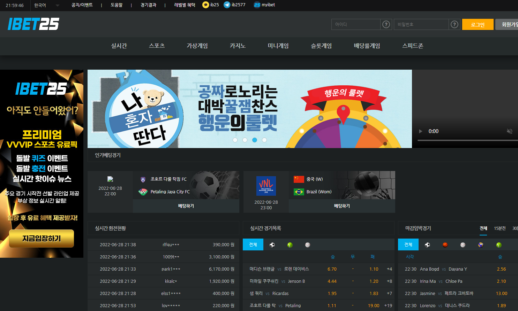Filter closing-soon matches by basketball icon

click(x=445, y=245)
